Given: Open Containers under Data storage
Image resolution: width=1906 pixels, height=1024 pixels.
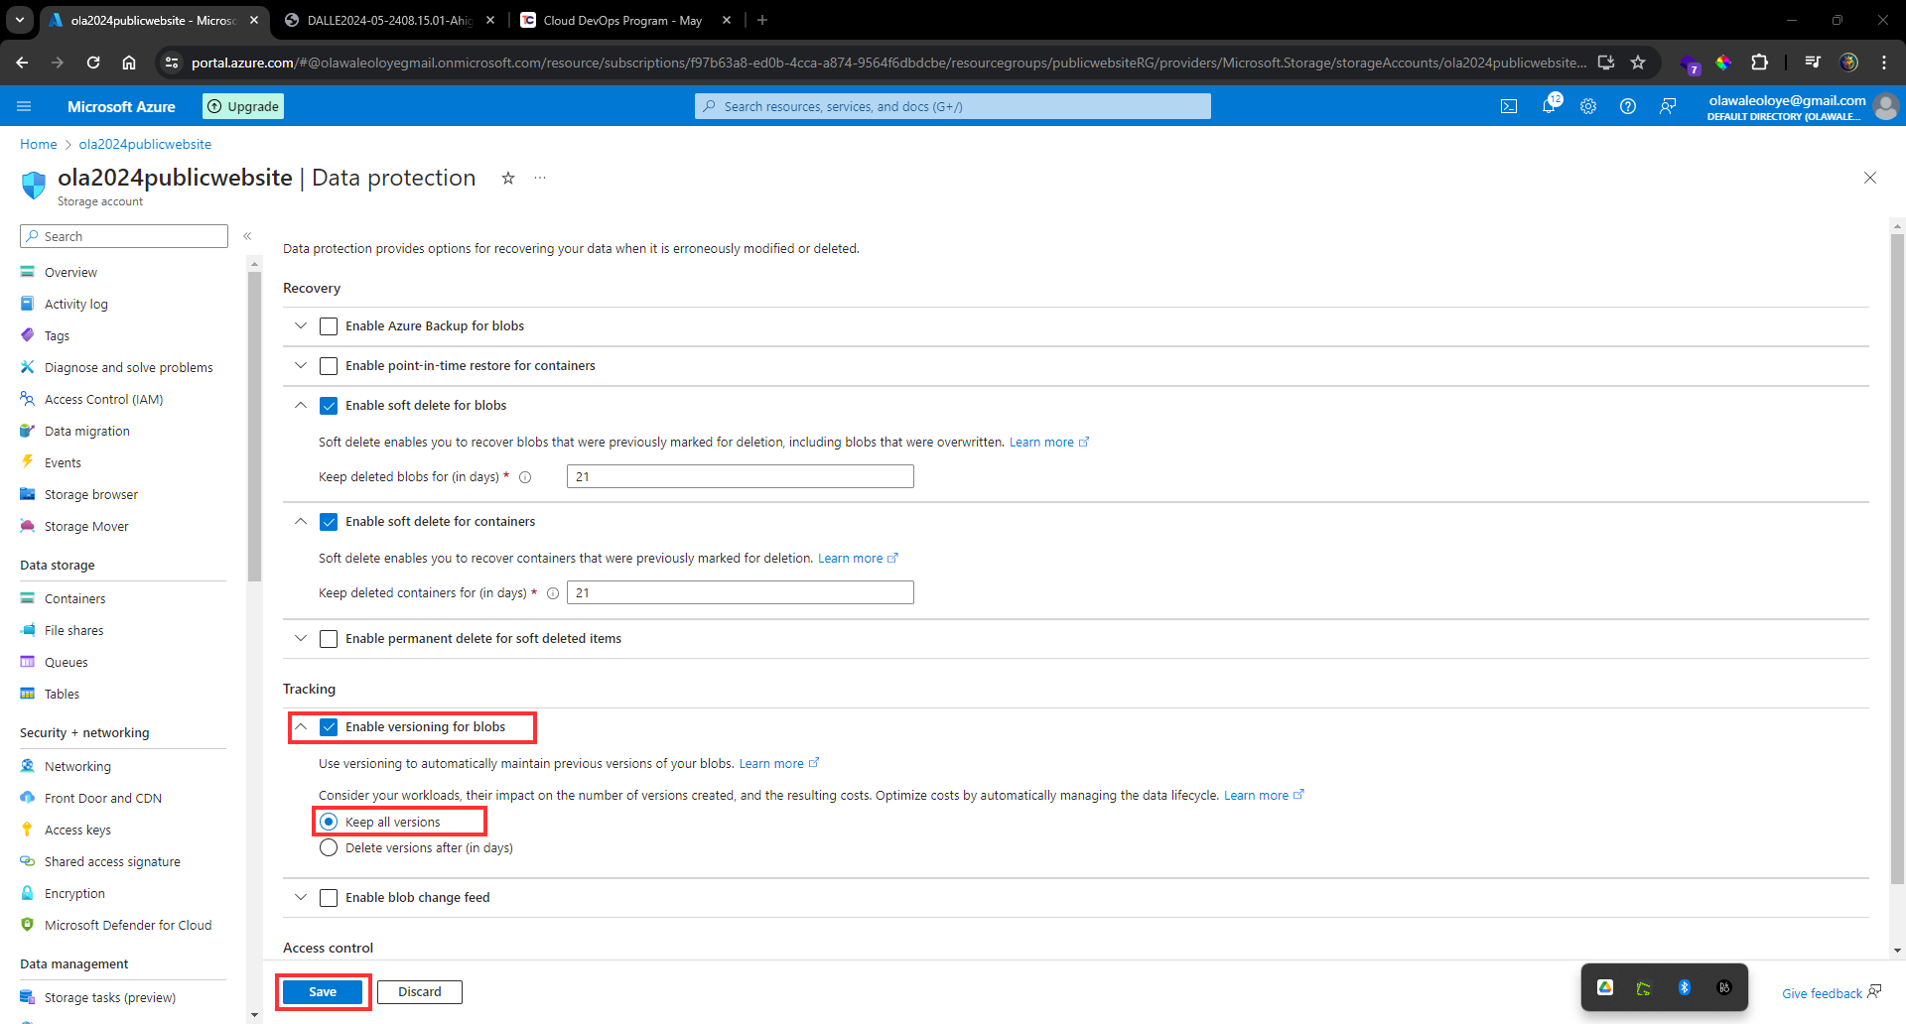Looking at the screenshot, I should 74,597.
